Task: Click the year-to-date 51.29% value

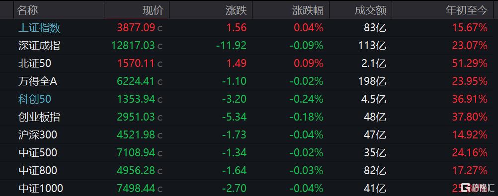Action: (470, 64)
